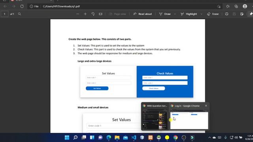Image resolution: width=253 pixels, height=142 pixels.
Task: Zoom out with the minus icon
Action: [77, 14]
